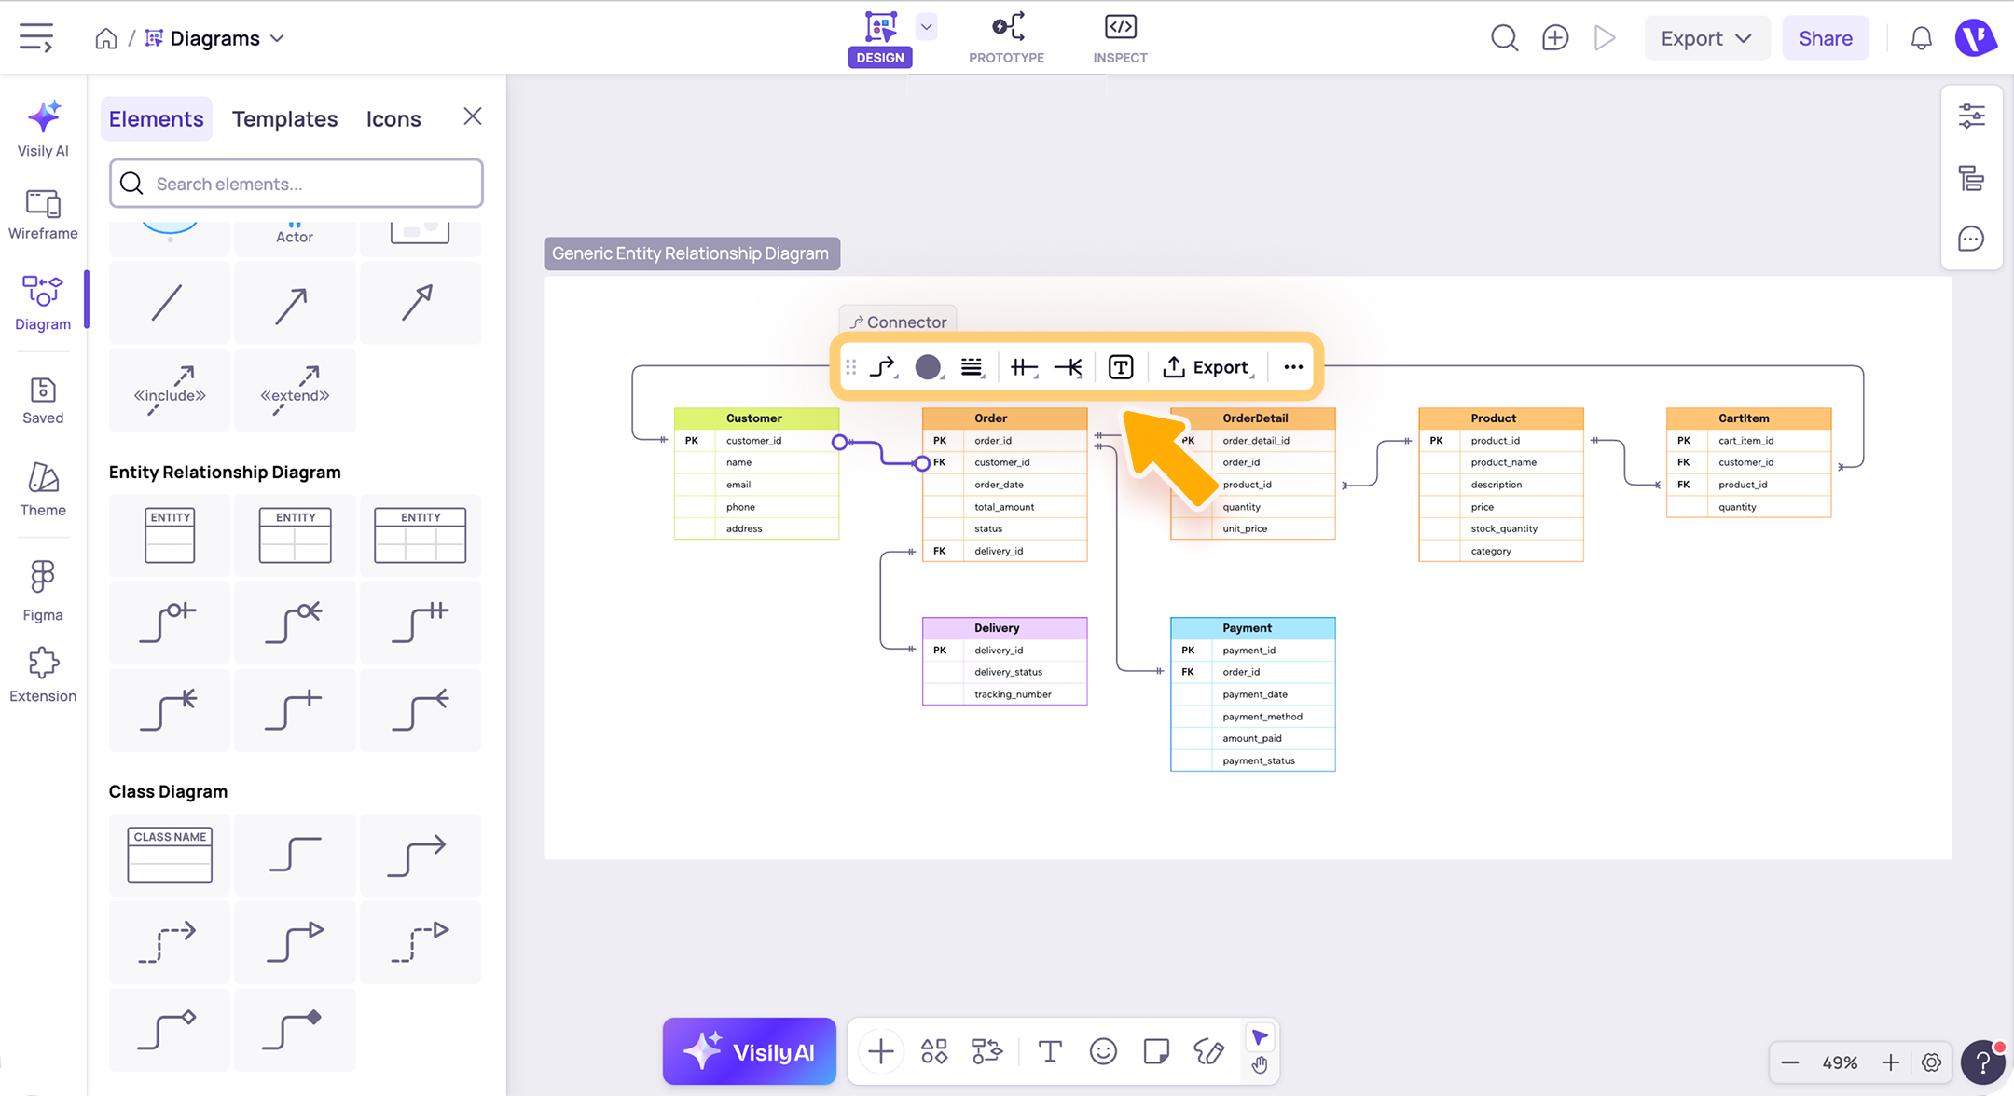Focus the Search elements field

click(x=297, y=184)
